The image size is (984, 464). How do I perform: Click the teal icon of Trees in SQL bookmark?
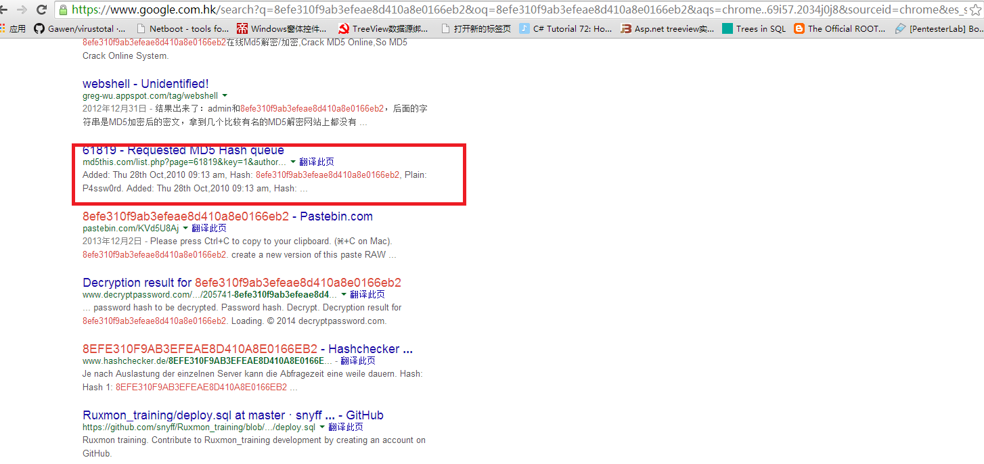[x=728, y=28]
